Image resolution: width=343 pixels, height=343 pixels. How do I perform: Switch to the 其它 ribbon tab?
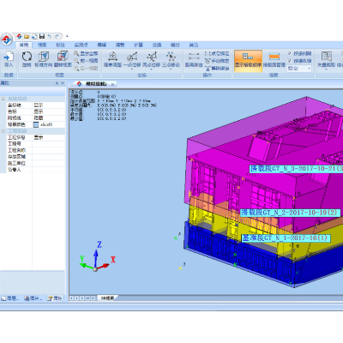[x=194, y=45]
